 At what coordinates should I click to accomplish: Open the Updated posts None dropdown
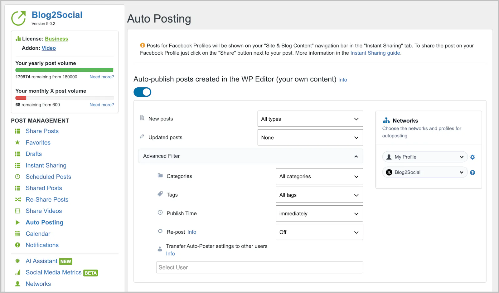310,138
